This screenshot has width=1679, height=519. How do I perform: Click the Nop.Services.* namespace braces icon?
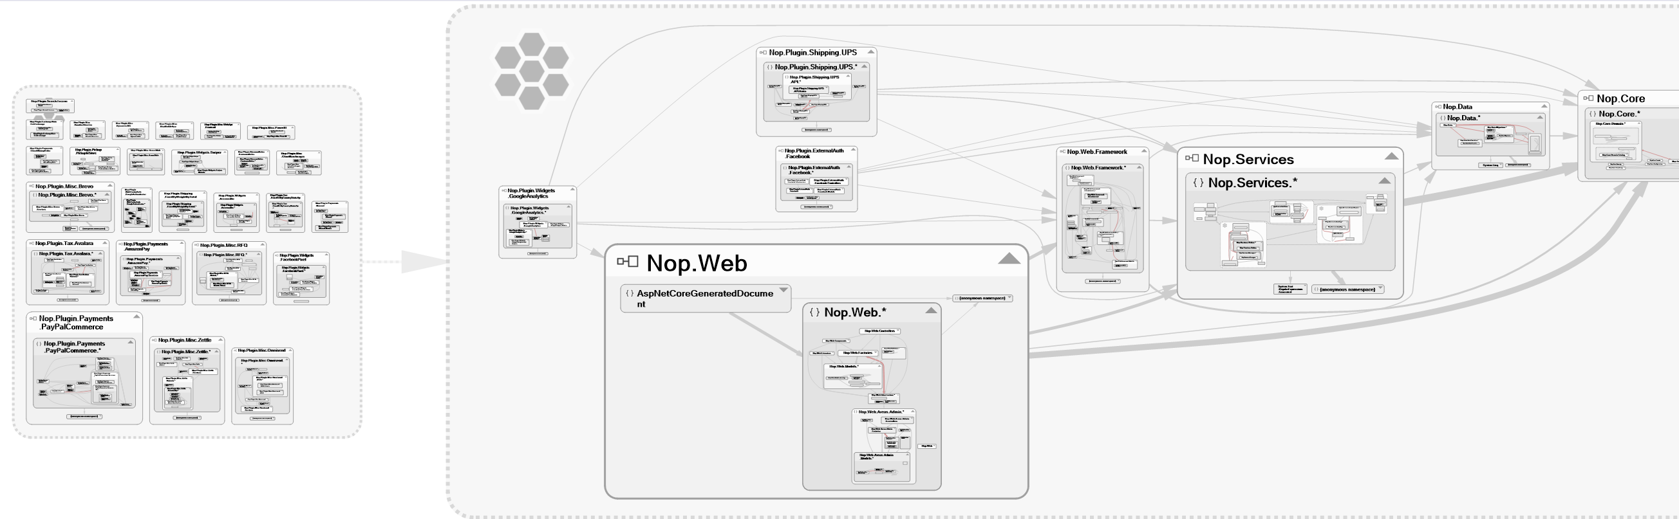click(1198, 183)
